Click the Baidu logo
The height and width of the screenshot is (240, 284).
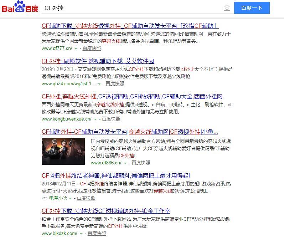(20, 7)
